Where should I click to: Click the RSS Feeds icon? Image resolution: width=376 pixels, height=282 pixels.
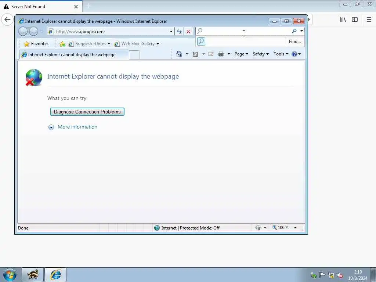pos(195,54)
